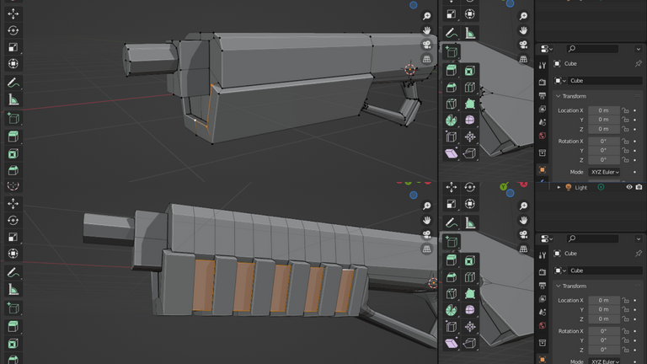The image size is (647, 364).
Task: Switch perspective/orthographic in the orange-striped gun viewport
Action: click(426, 249)
